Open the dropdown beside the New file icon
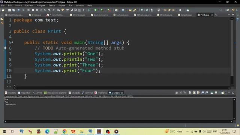 click(6, 10)
